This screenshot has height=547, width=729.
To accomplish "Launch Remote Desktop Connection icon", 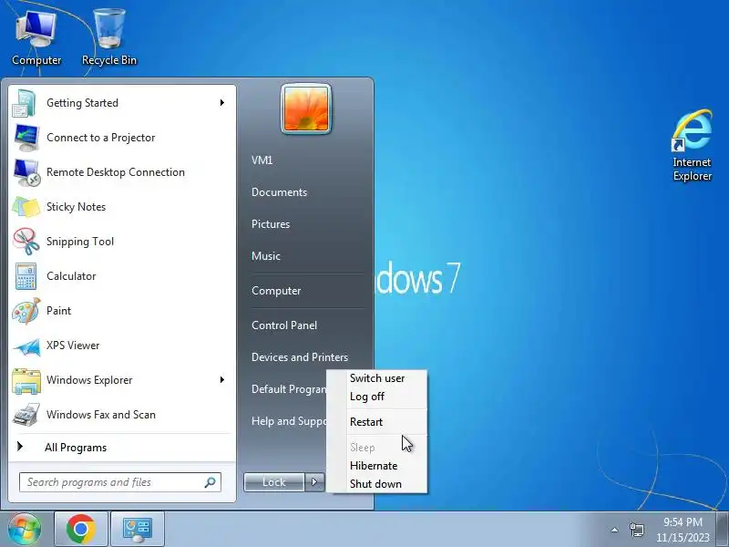I will click(26, 172).
